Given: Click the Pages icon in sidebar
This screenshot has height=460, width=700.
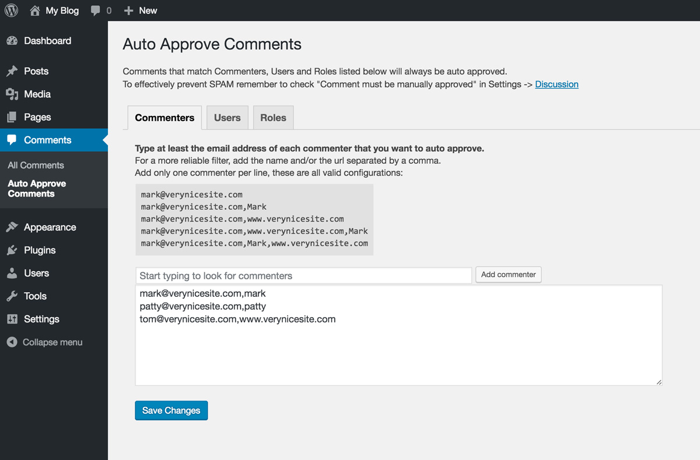Looking at the screenshot, I should tap(12, 117).
